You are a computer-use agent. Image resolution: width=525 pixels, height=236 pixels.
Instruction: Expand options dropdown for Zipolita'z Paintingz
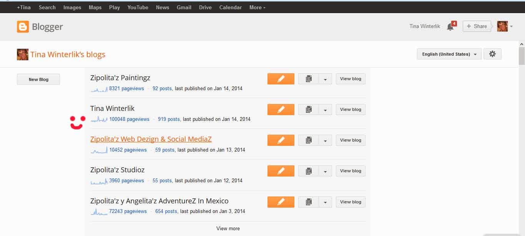point(325,79)
